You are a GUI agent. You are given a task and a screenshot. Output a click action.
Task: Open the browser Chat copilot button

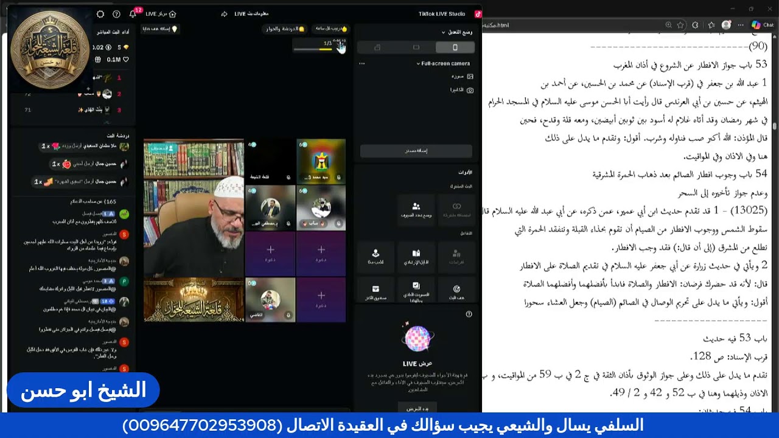pos(762,25)
